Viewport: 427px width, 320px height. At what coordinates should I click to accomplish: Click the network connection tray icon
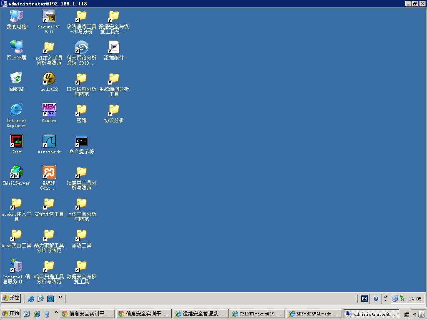(x=395, y=298)
